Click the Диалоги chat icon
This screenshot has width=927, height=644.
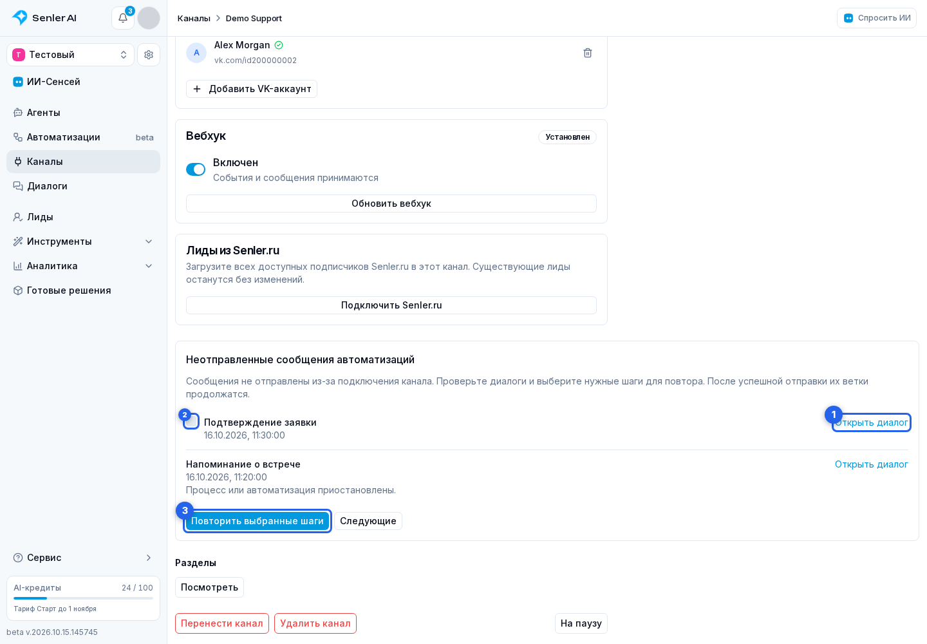18,186
